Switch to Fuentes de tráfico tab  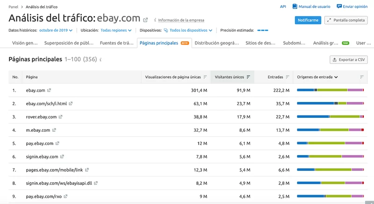click(x=116, y=43)
